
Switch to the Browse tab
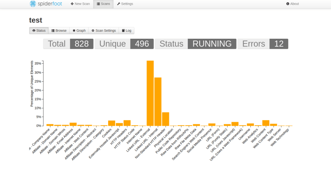click(x=59, y=31)
